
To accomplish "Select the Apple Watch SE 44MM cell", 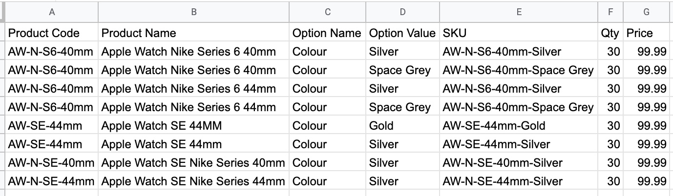I will click(x=162, y=126).
